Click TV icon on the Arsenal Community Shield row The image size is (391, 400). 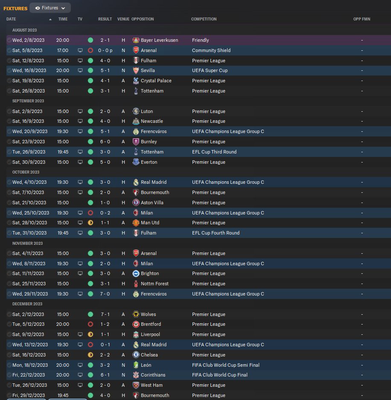(x=80, y=50)
